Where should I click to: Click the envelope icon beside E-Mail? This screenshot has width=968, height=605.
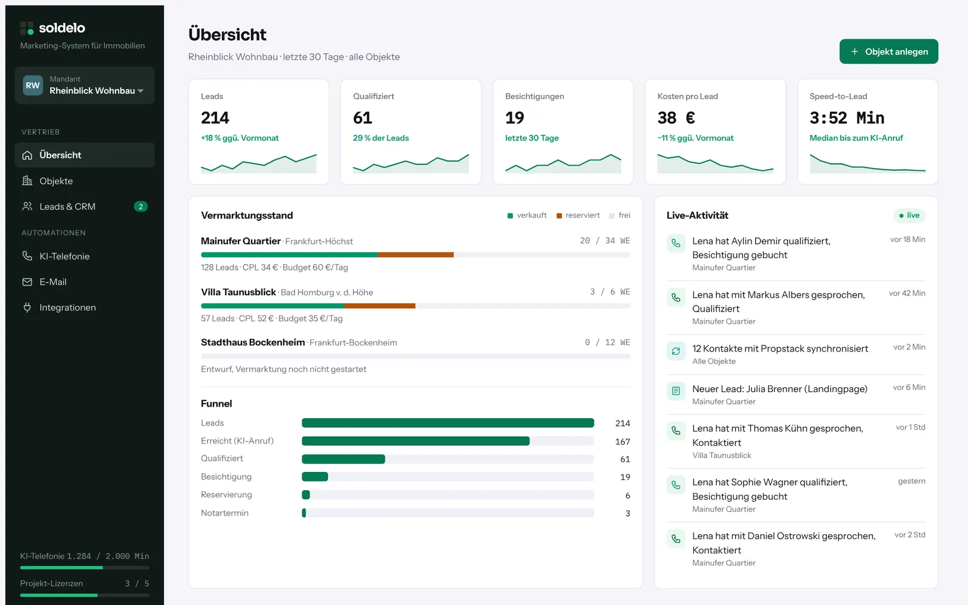(27, 282)
